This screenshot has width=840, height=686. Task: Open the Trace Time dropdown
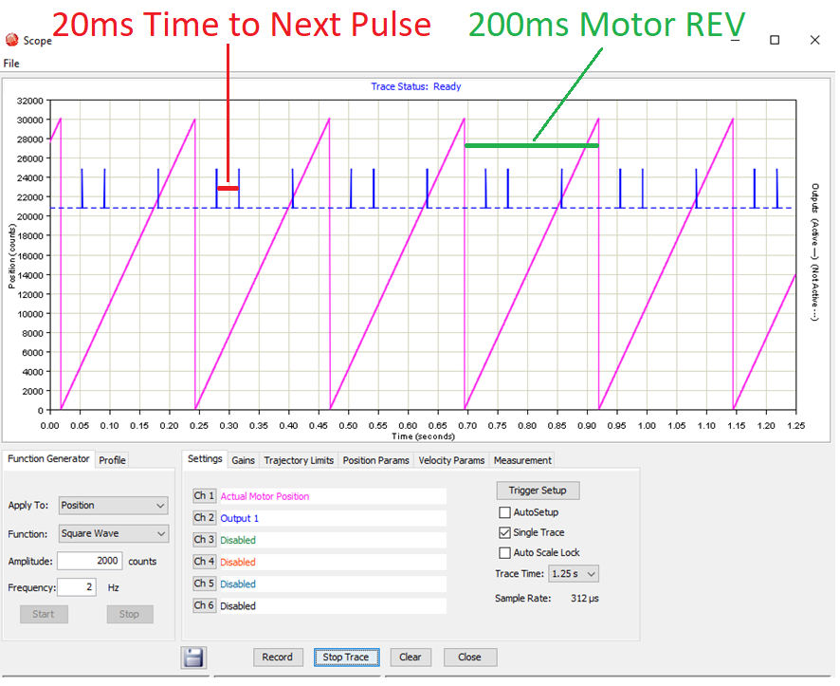(x=574, y=574)
